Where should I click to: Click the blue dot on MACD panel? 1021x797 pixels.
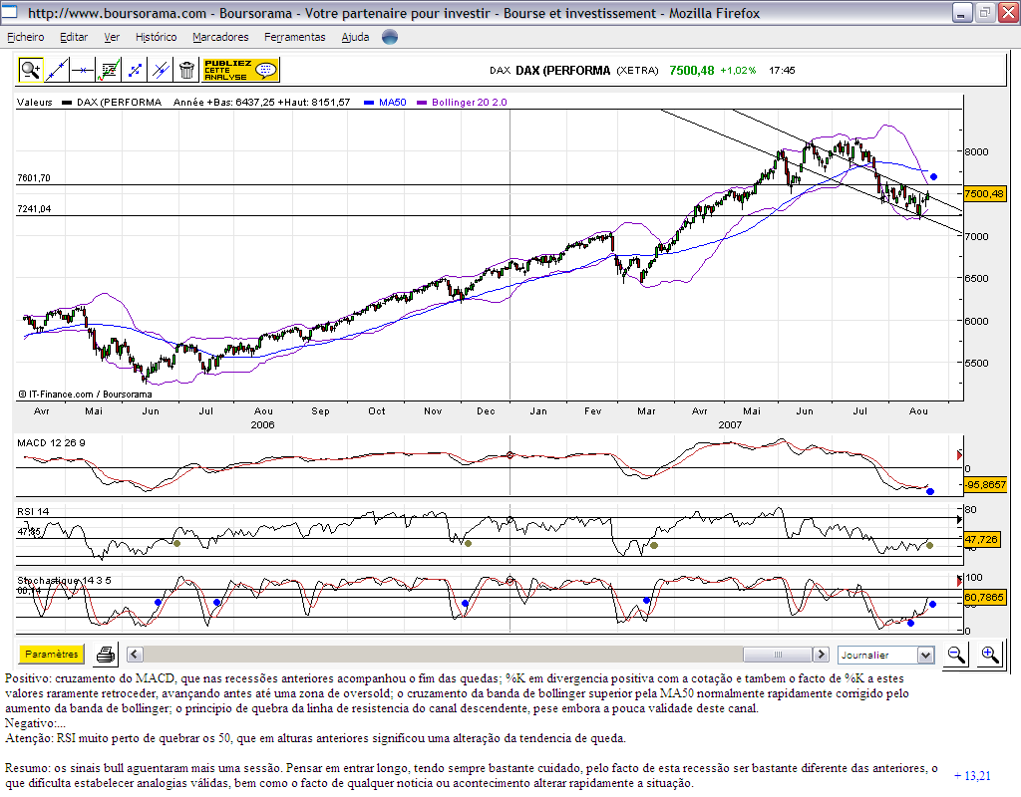930,491
